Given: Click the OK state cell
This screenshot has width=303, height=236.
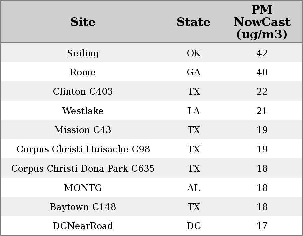Looking at the screenshot, I should click(x=194, y=53).
